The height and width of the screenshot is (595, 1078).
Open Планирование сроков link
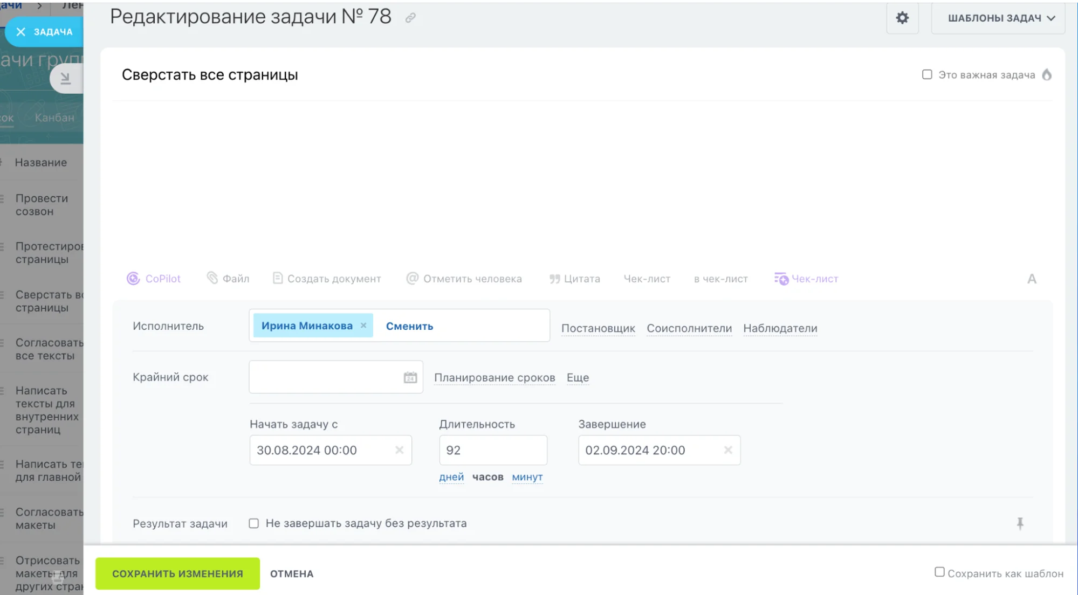(494, 377)
